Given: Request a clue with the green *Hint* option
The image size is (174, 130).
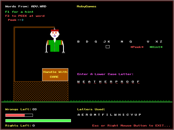Looking at the screenshot, I should pos(156,47).
